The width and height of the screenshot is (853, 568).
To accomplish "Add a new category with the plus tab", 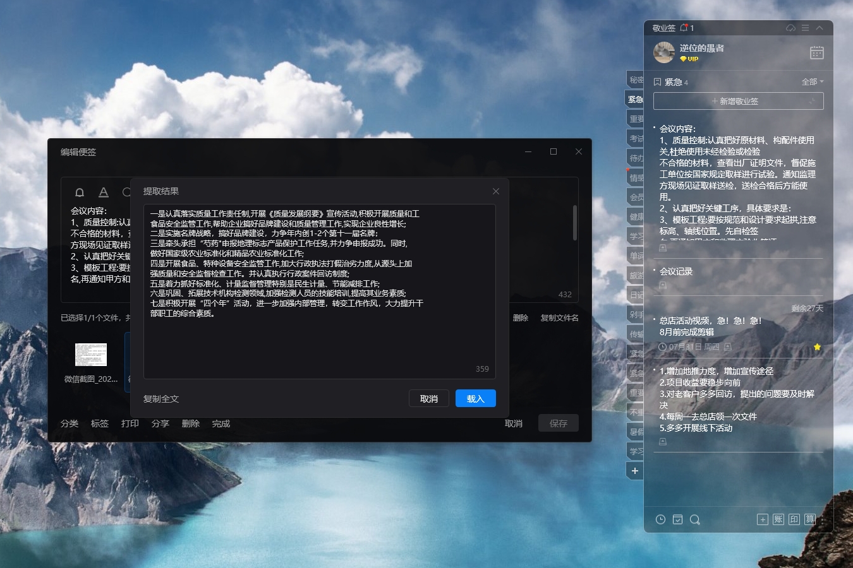I will point(635,471).
